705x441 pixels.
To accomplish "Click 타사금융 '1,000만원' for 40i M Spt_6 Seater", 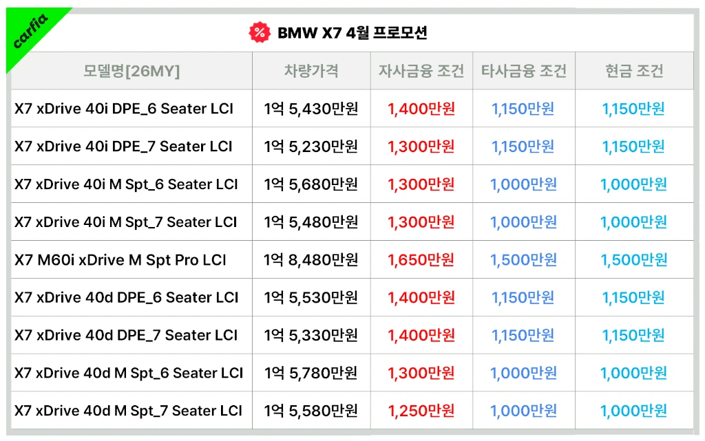I will point(523,184).
